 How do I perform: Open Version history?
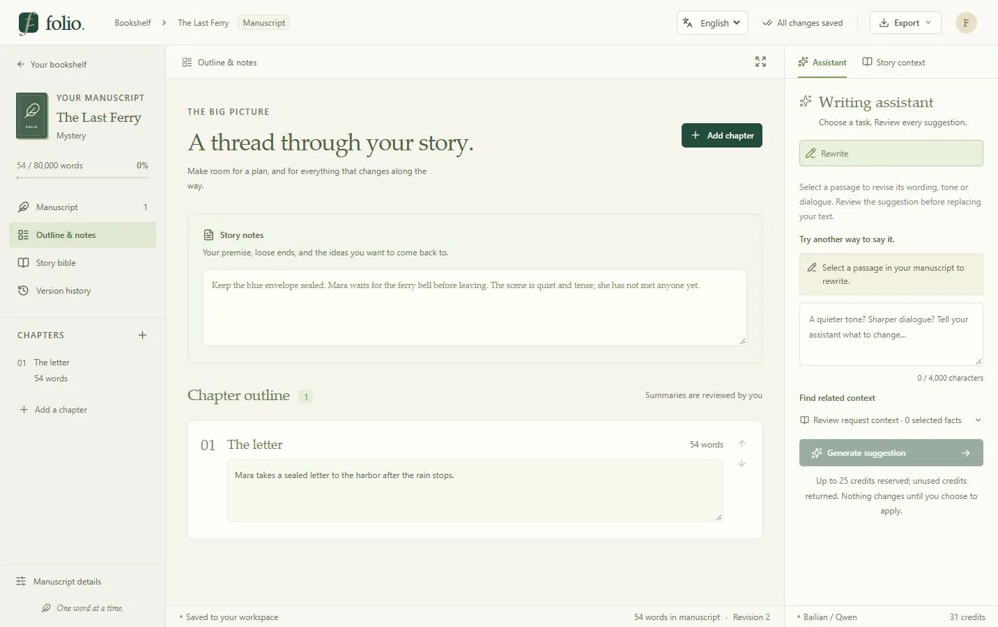click(82, 291)
